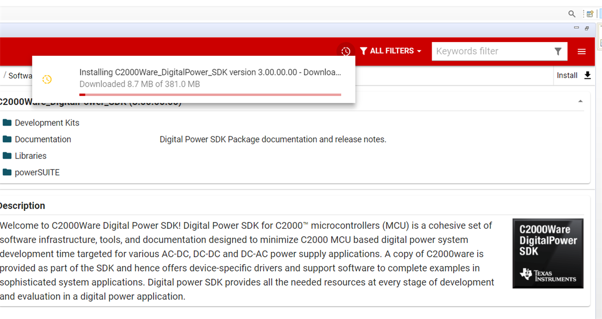Open the Documentation folder
This screenshot has height=319, width=602.
tap(43, 139)
